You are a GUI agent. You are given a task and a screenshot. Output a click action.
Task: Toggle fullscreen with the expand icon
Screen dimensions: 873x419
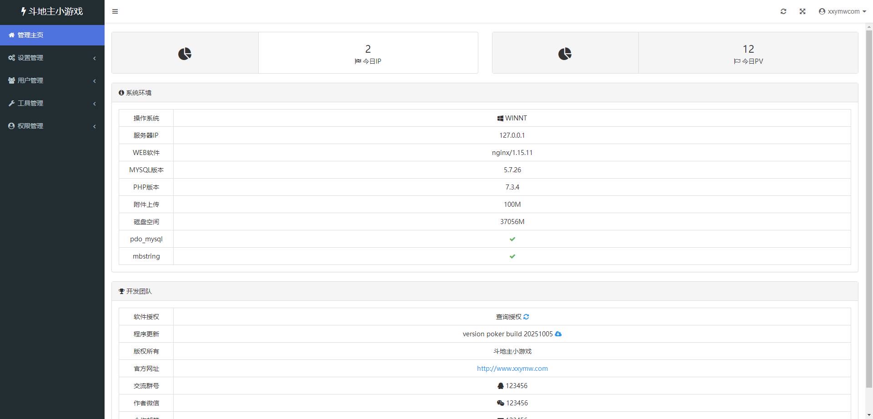803,11
